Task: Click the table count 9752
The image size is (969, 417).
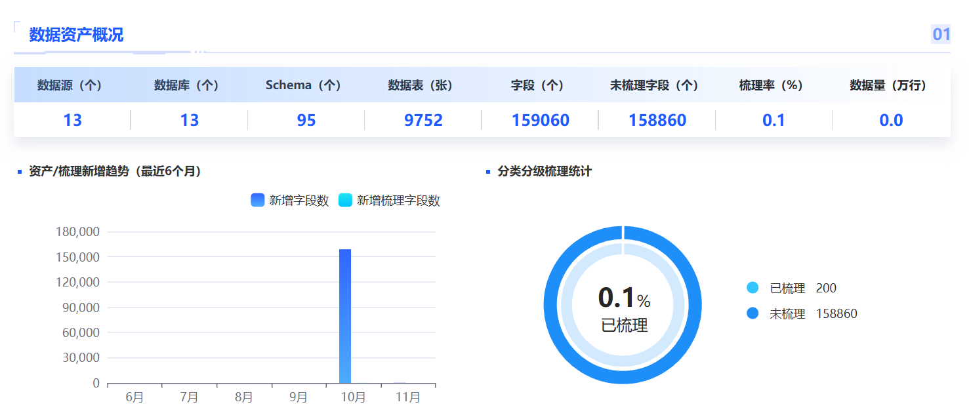Action: click(x=424, y=121)
